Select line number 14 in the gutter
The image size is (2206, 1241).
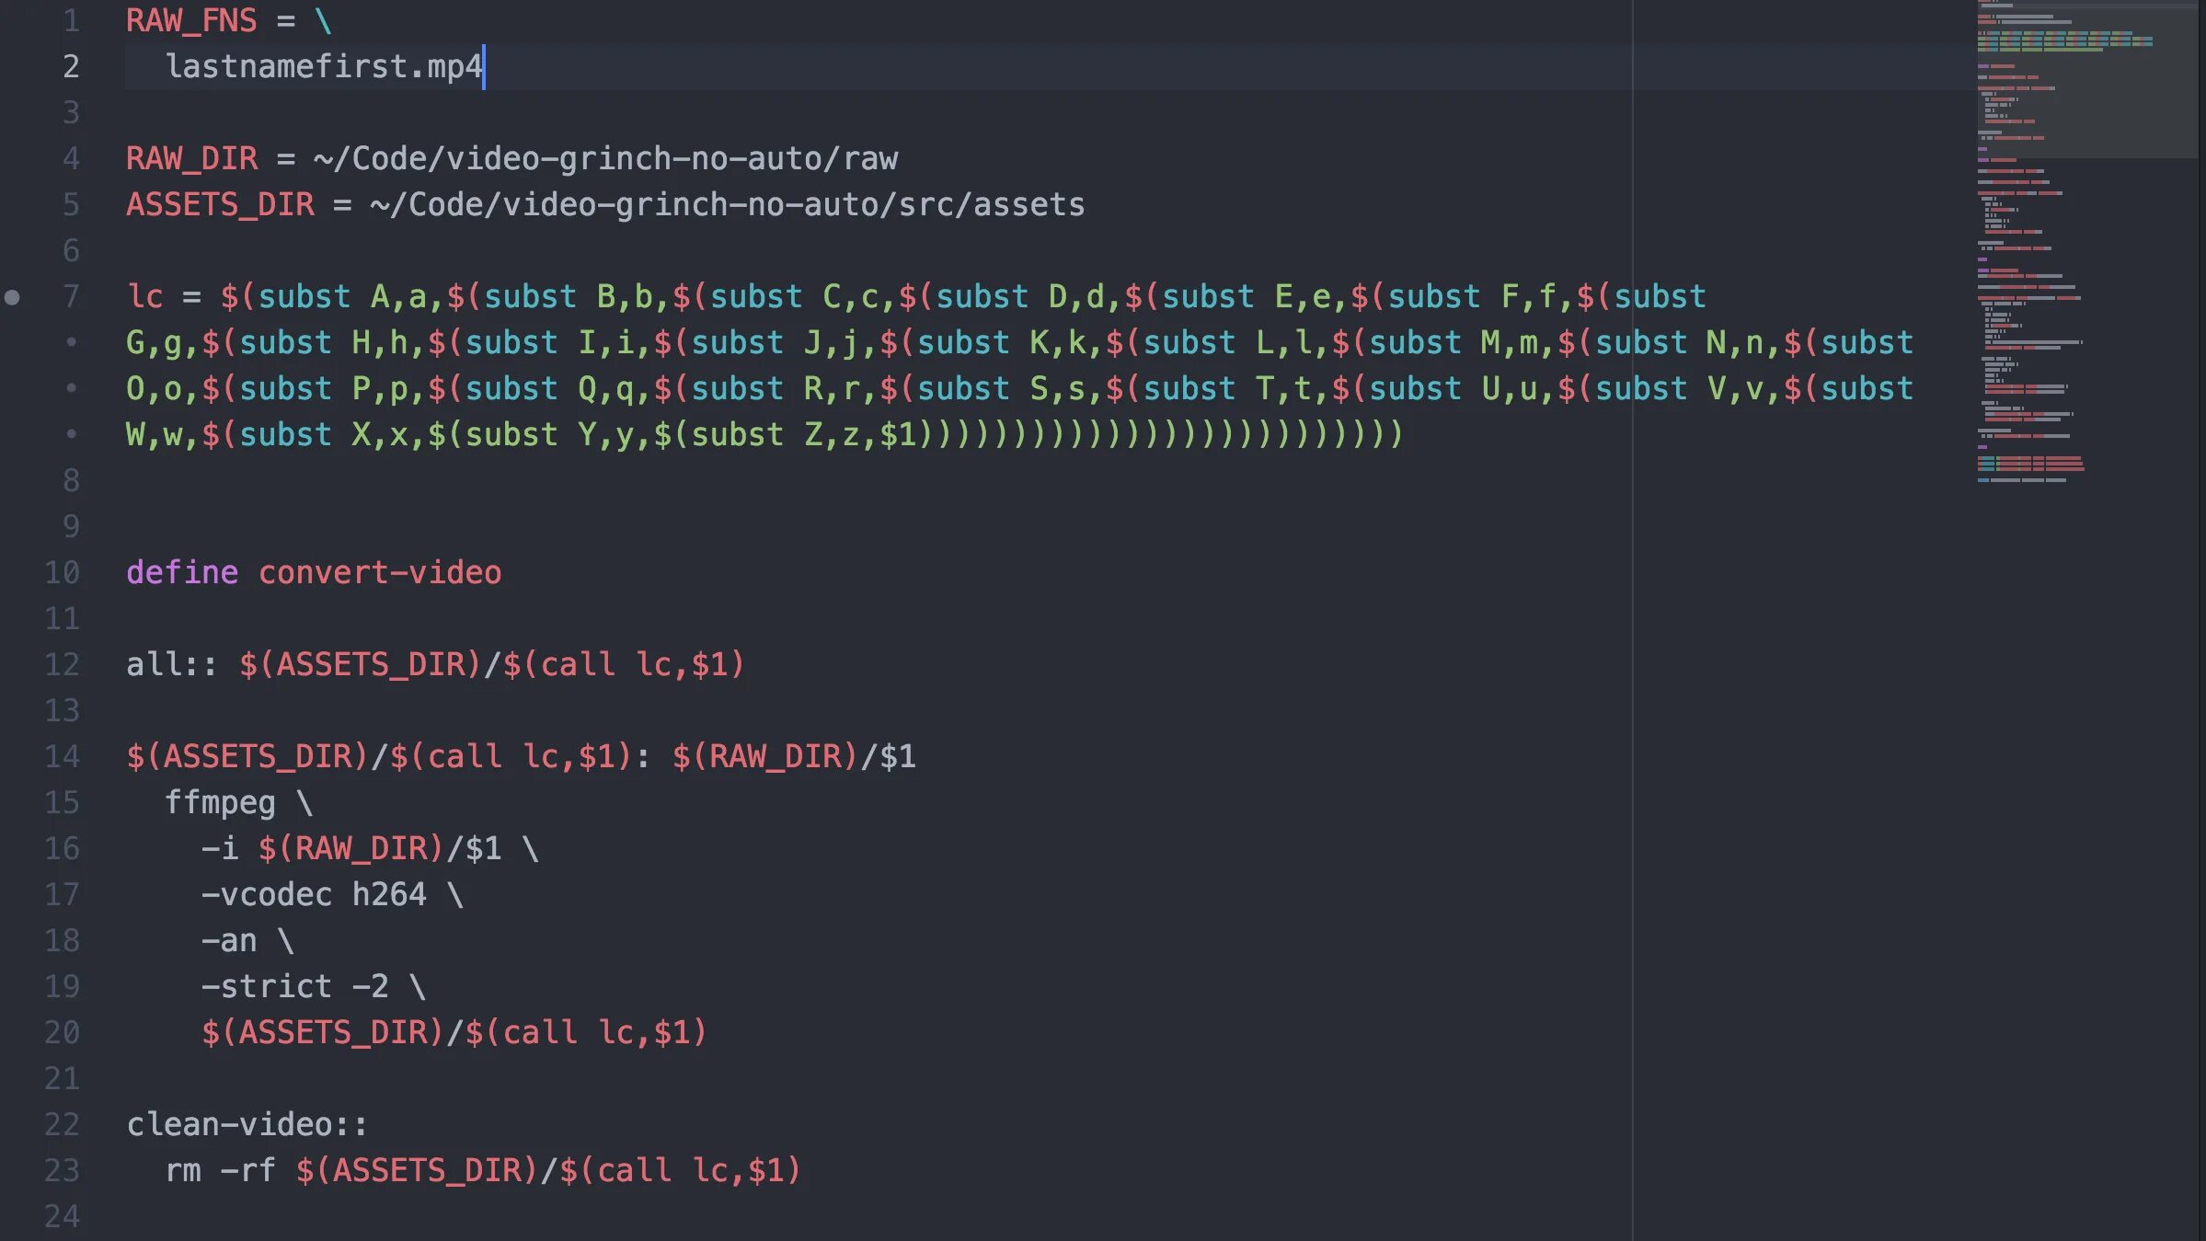point(63,756)
